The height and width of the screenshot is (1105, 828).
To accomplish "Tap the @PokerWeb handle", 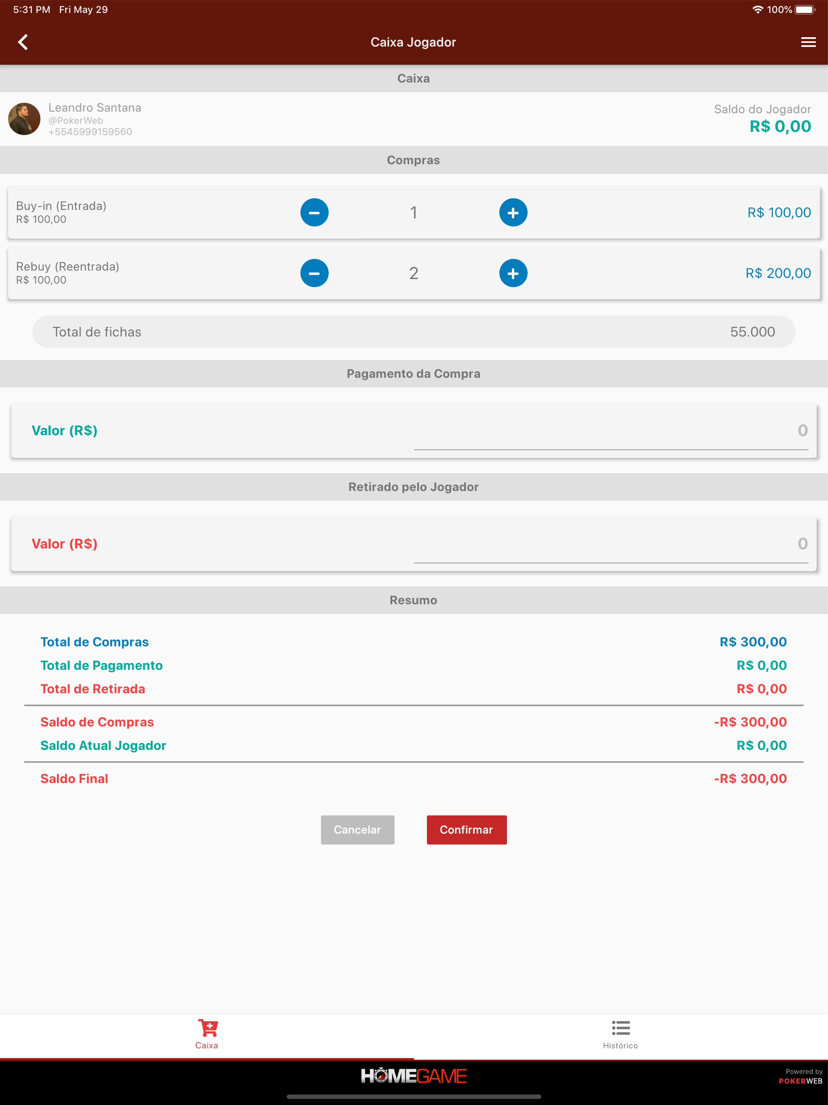I will point(76,121).
